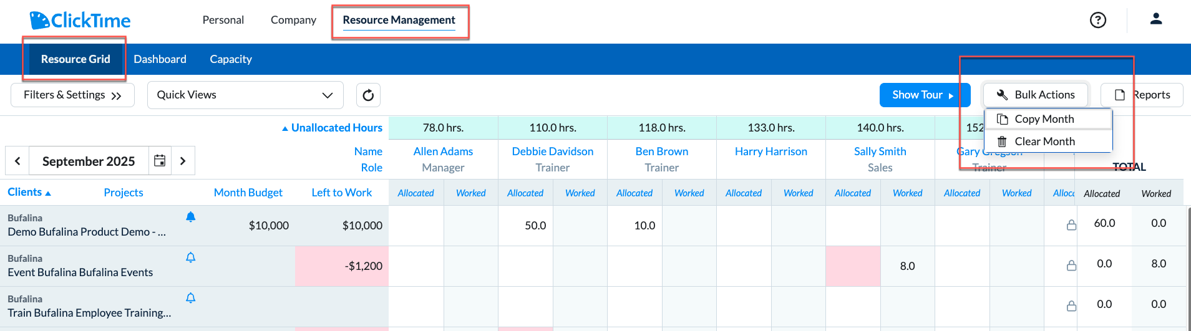Viewport: 1191px width, 331px height.
Task: Go to previous month arrow
Action: [17, 161]
